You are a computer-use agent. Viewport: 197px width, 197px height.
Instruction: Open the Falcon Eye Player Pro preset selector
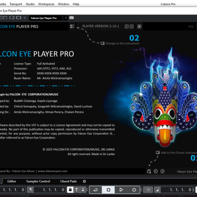point(45,18)
